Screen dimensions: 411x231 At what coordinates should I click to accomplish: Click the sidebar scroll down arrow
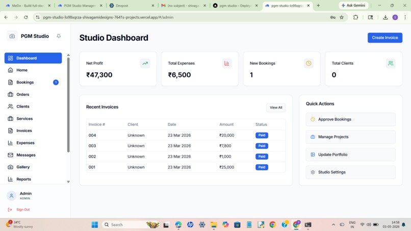click(68, 182)
